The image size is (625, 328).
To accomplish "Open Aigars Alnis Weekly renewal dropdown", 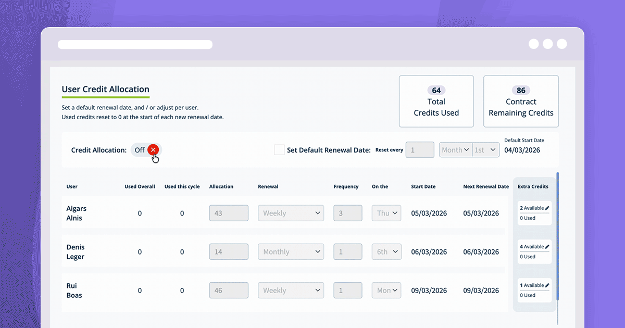I will coord(291,213).
